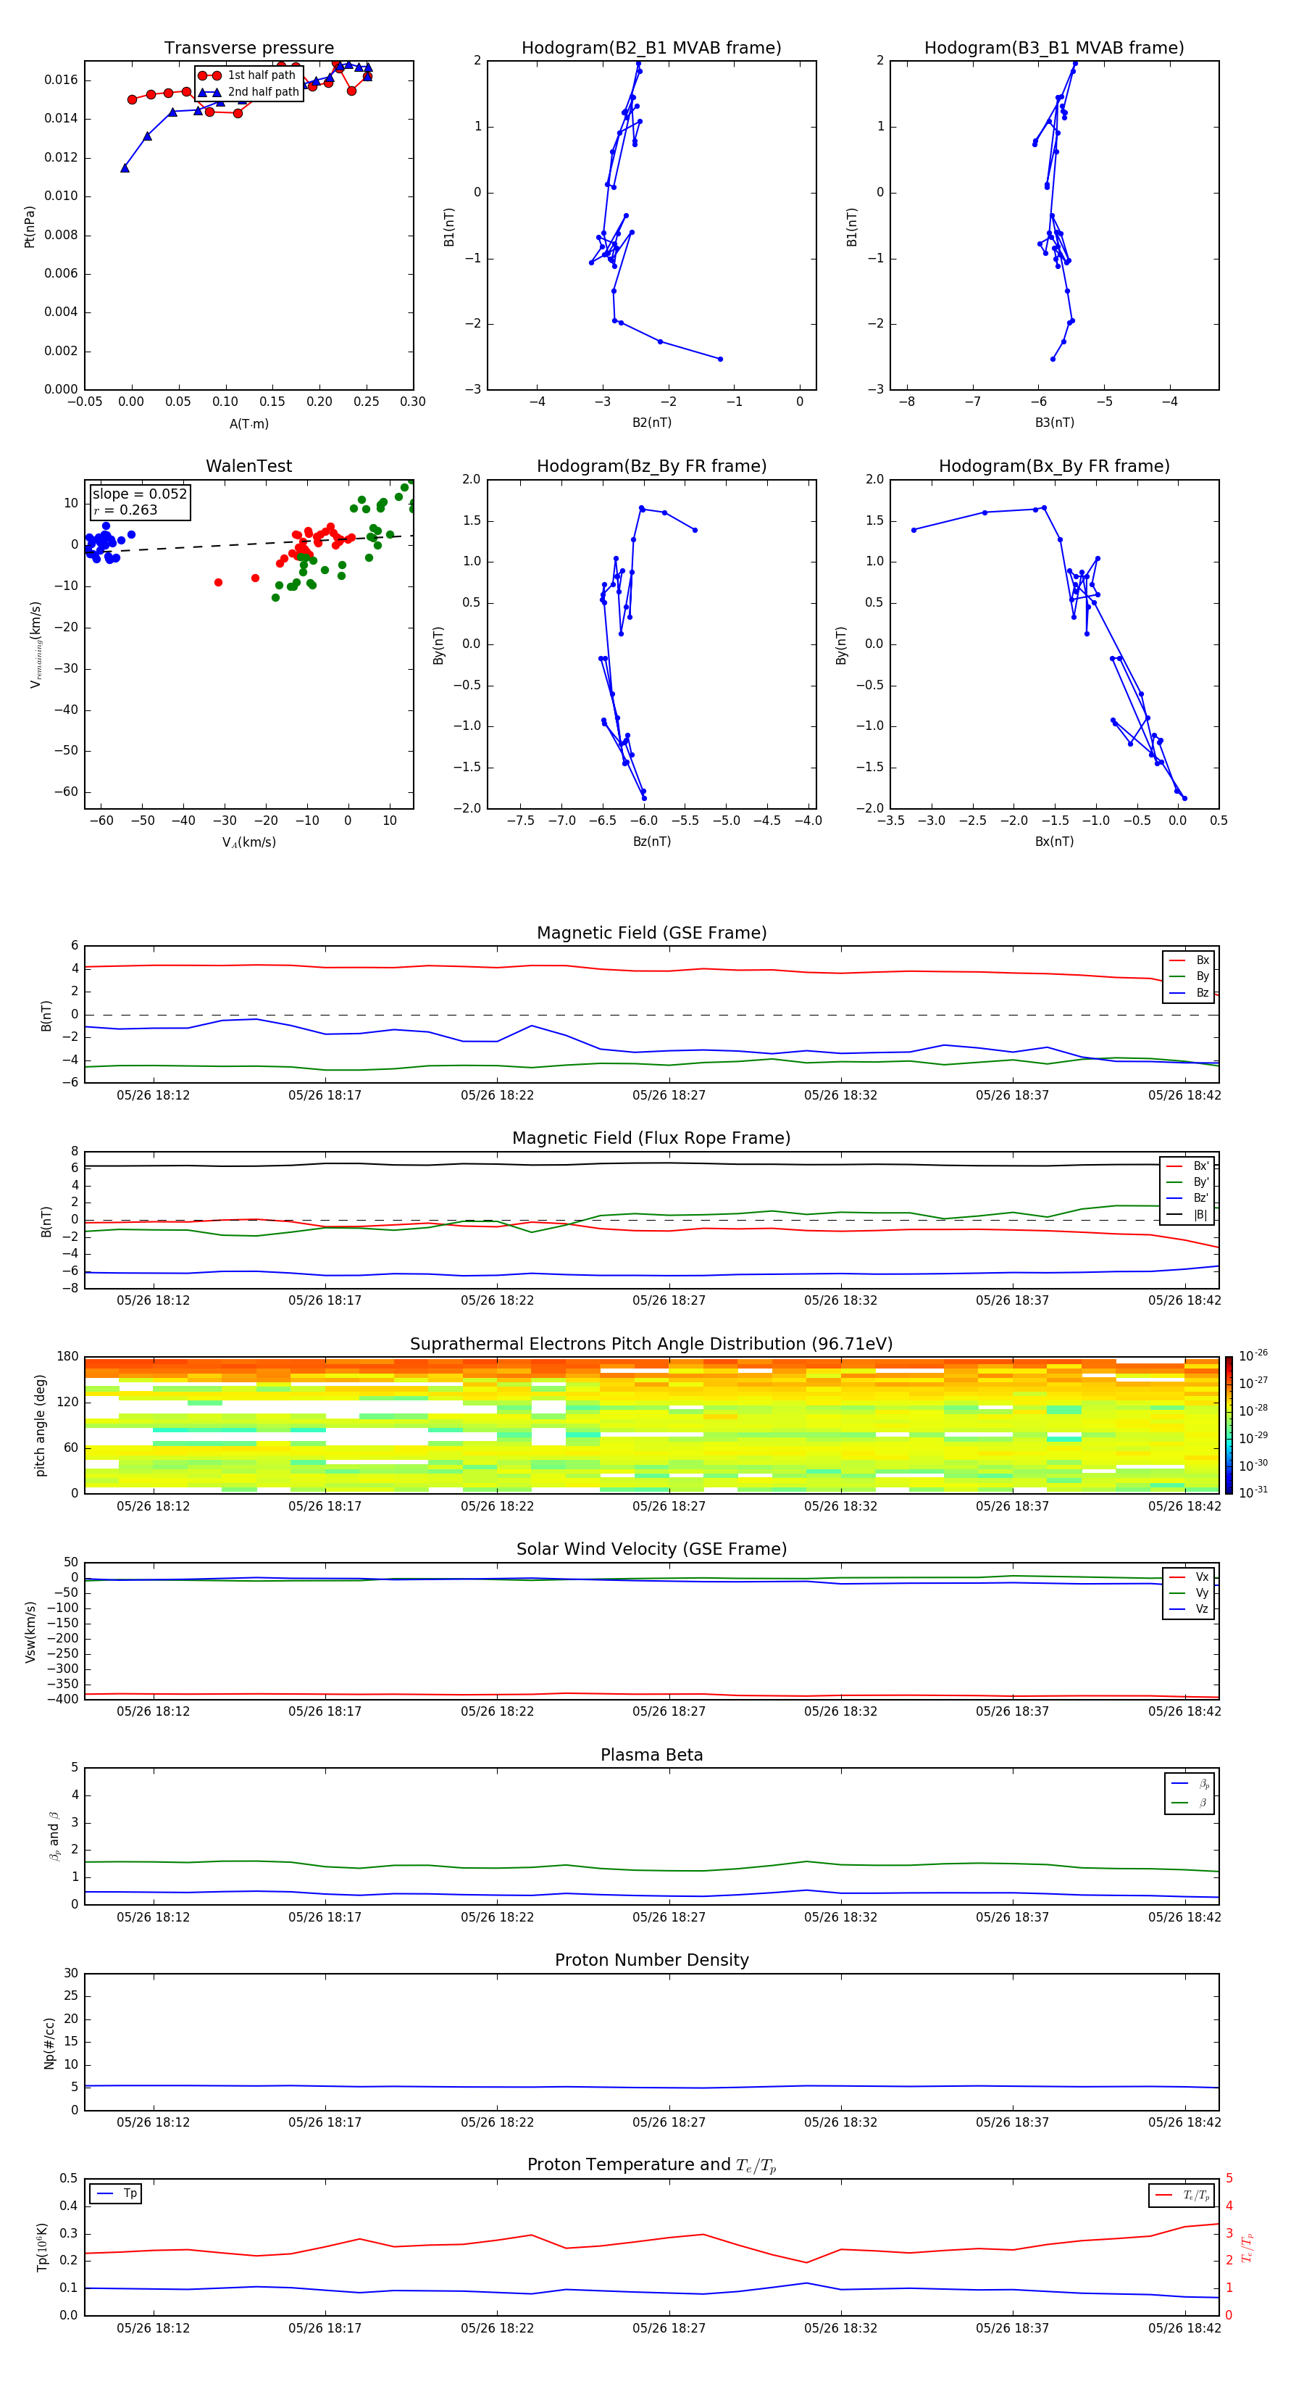Screen dimensions: 1304x2392
Task: Click the 'Bx(nT)' x-axis label
Action: 1054,842
